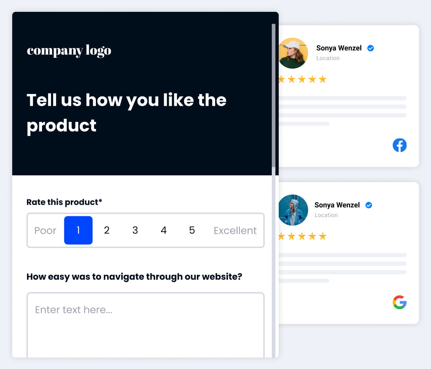This screenshot has width=431, height=369.
Task: Click verified badge in the Facebook review
Action: (371, 48)
